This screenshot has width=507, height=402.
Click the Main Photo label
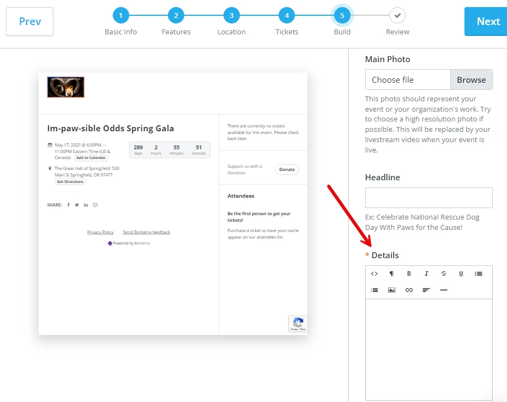(388, 59)
